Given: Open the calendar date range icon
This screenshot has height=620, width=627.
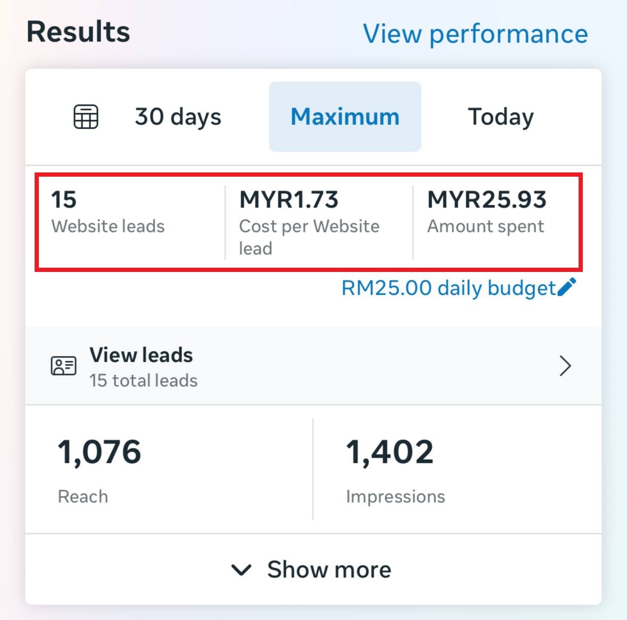Looking at the screenshot, I should point(86,117).
